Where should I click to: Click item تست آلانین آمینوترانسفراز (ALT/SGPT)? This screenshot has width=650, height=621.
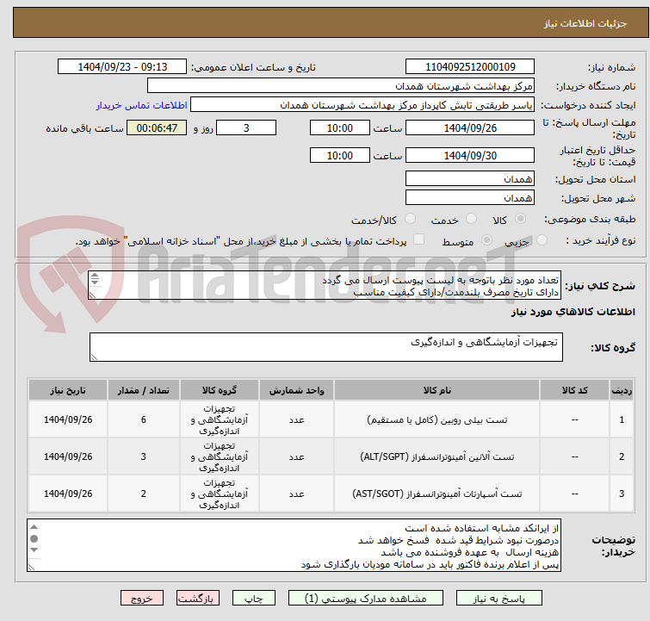tap(437, 456)
